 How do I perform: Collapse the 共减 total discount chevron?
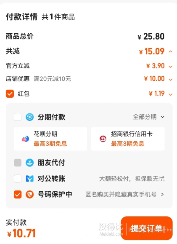(x=170, y=51)
